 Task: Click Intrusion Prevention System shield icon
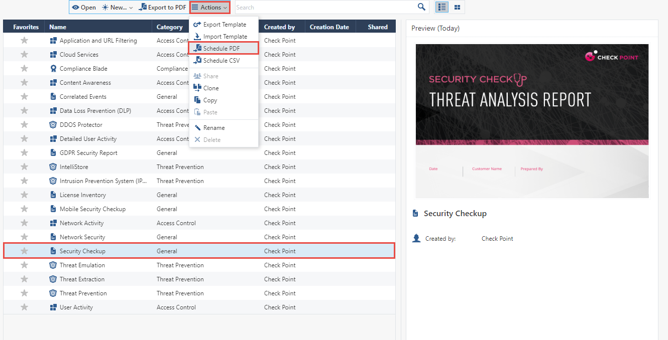click(x=53, y=181)
